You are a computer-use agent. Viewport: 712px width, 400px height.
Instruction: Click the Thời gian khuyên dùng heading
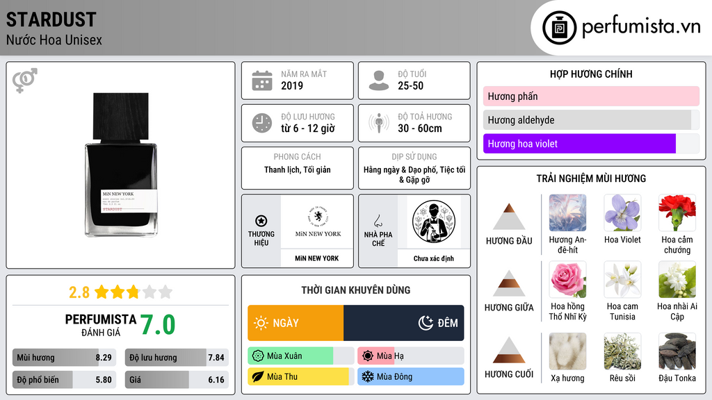[356, 290]
